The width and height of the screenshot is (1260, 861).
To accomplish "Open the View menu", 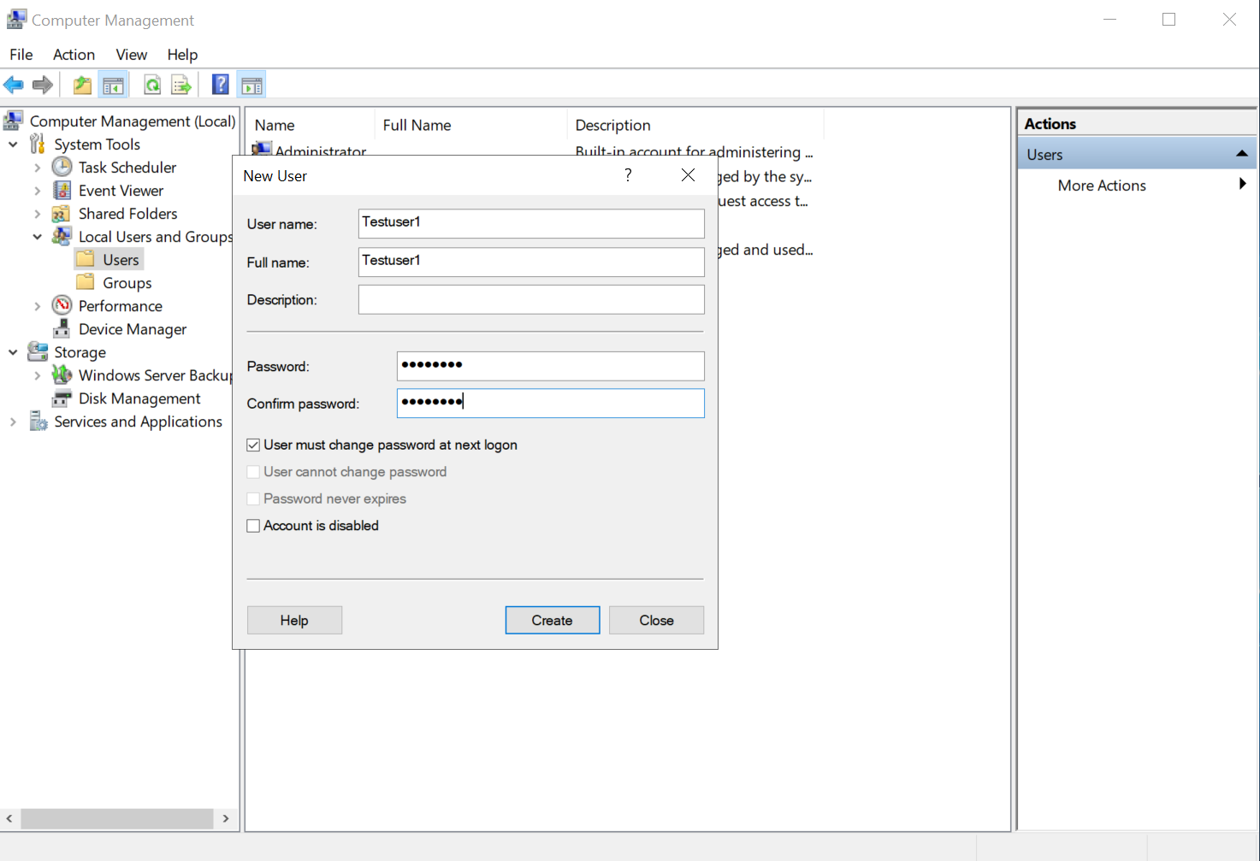I will (132, 54).
